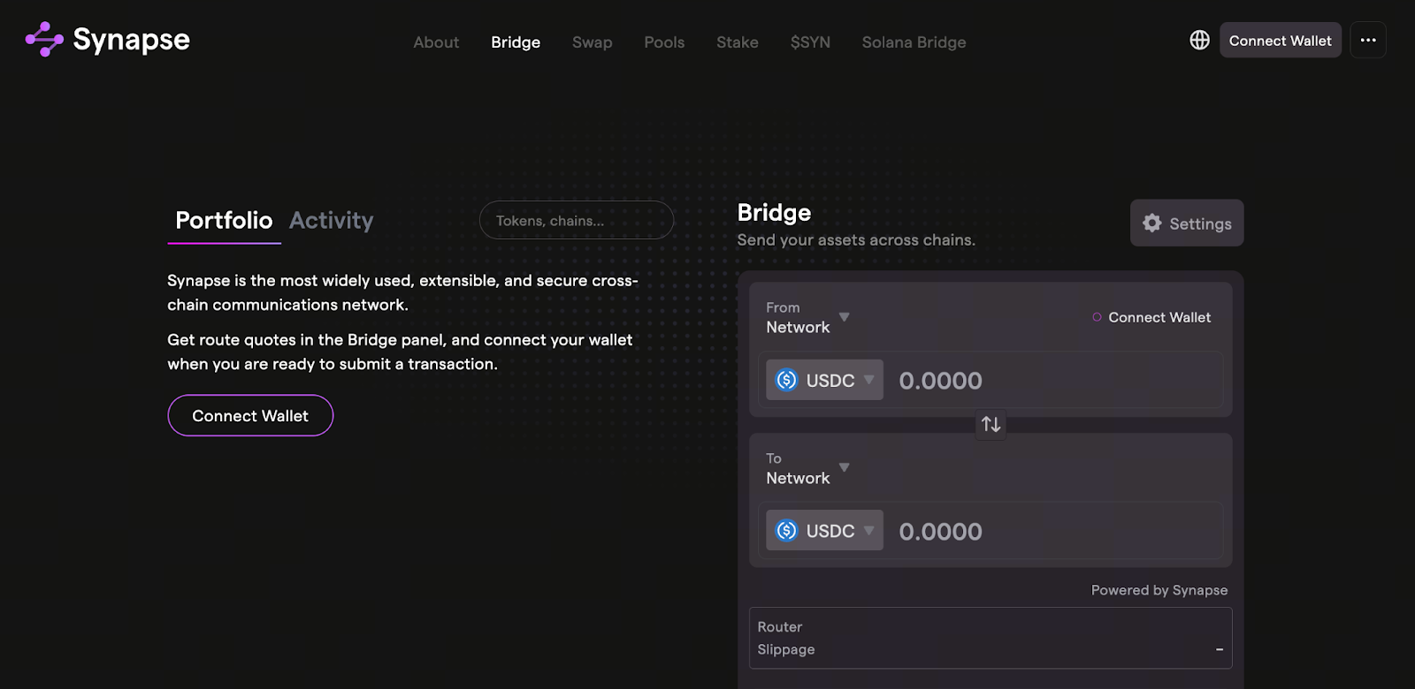Click the USDC coin icon in To section
Image resolution: width=1415 pixels, height=689 pixels.
pos(786,531)
